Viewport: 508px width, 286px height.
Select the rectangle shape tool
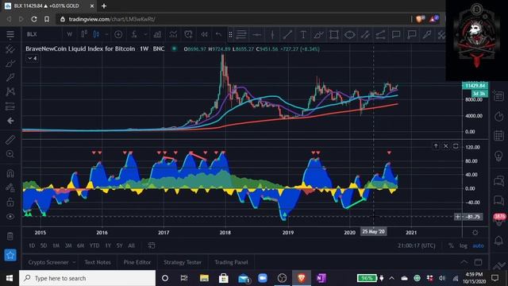pos(334,35)
